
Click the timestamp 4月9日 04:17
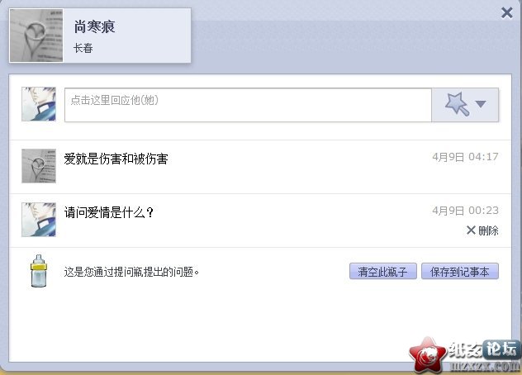(x=465, y=157)
